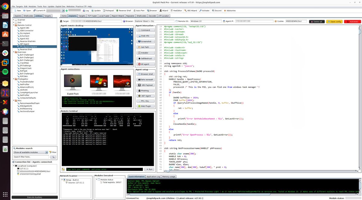Open the Trash in the dock
The image size is (362, 200).
click(x=5, y=149)
